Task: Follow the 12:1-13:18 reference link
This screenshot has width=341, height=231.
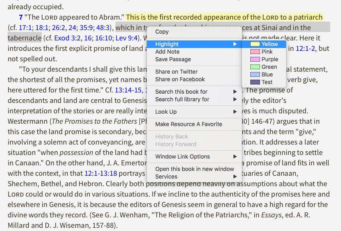Action: 101,173
